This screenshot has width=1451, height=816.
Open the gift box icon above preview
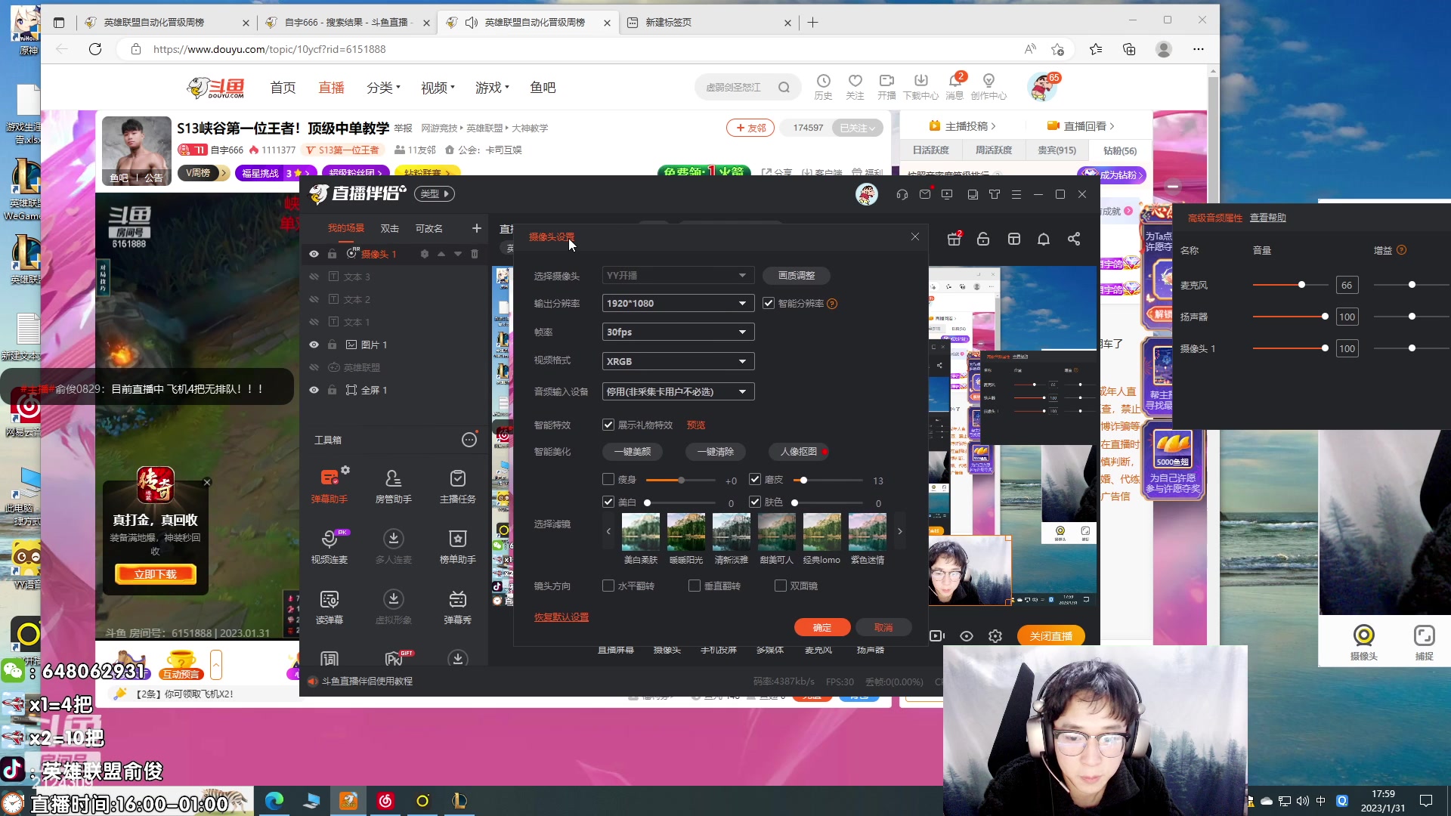click(x=954, y=239)
